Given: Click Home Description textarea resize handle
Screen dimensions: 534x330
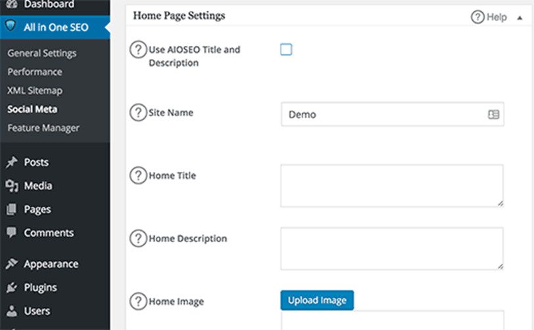Looking at the screenshot, I should coord(500,266).
